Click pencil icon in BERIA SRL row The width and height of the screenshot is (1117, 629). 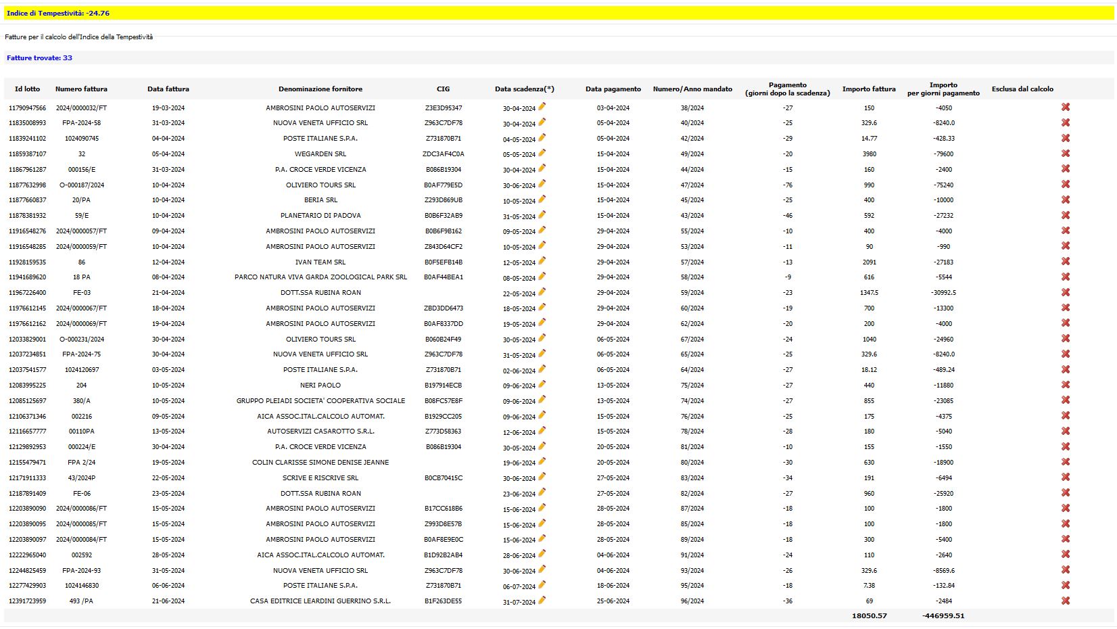tap(542, 200)
